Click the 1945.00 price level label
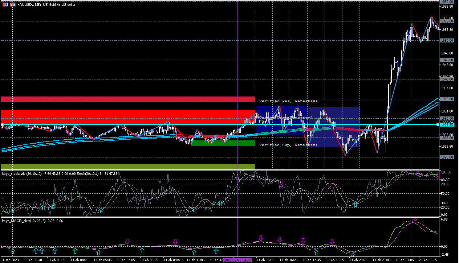Viewport: 459px width, 263px height. click(447, 60)
